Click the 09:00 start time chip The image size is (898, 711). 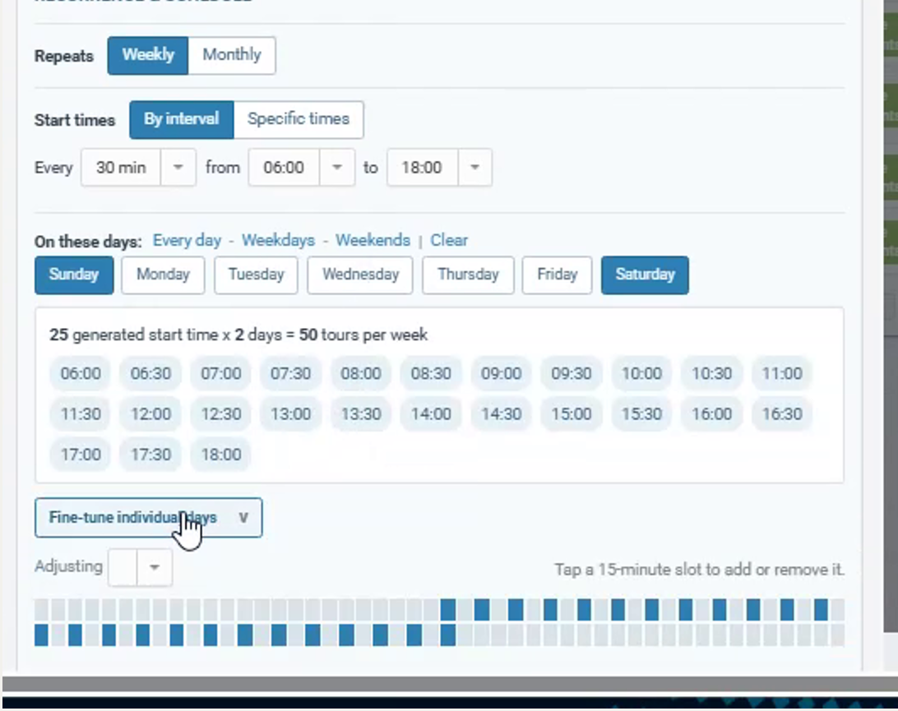click(x=501, y=374)
